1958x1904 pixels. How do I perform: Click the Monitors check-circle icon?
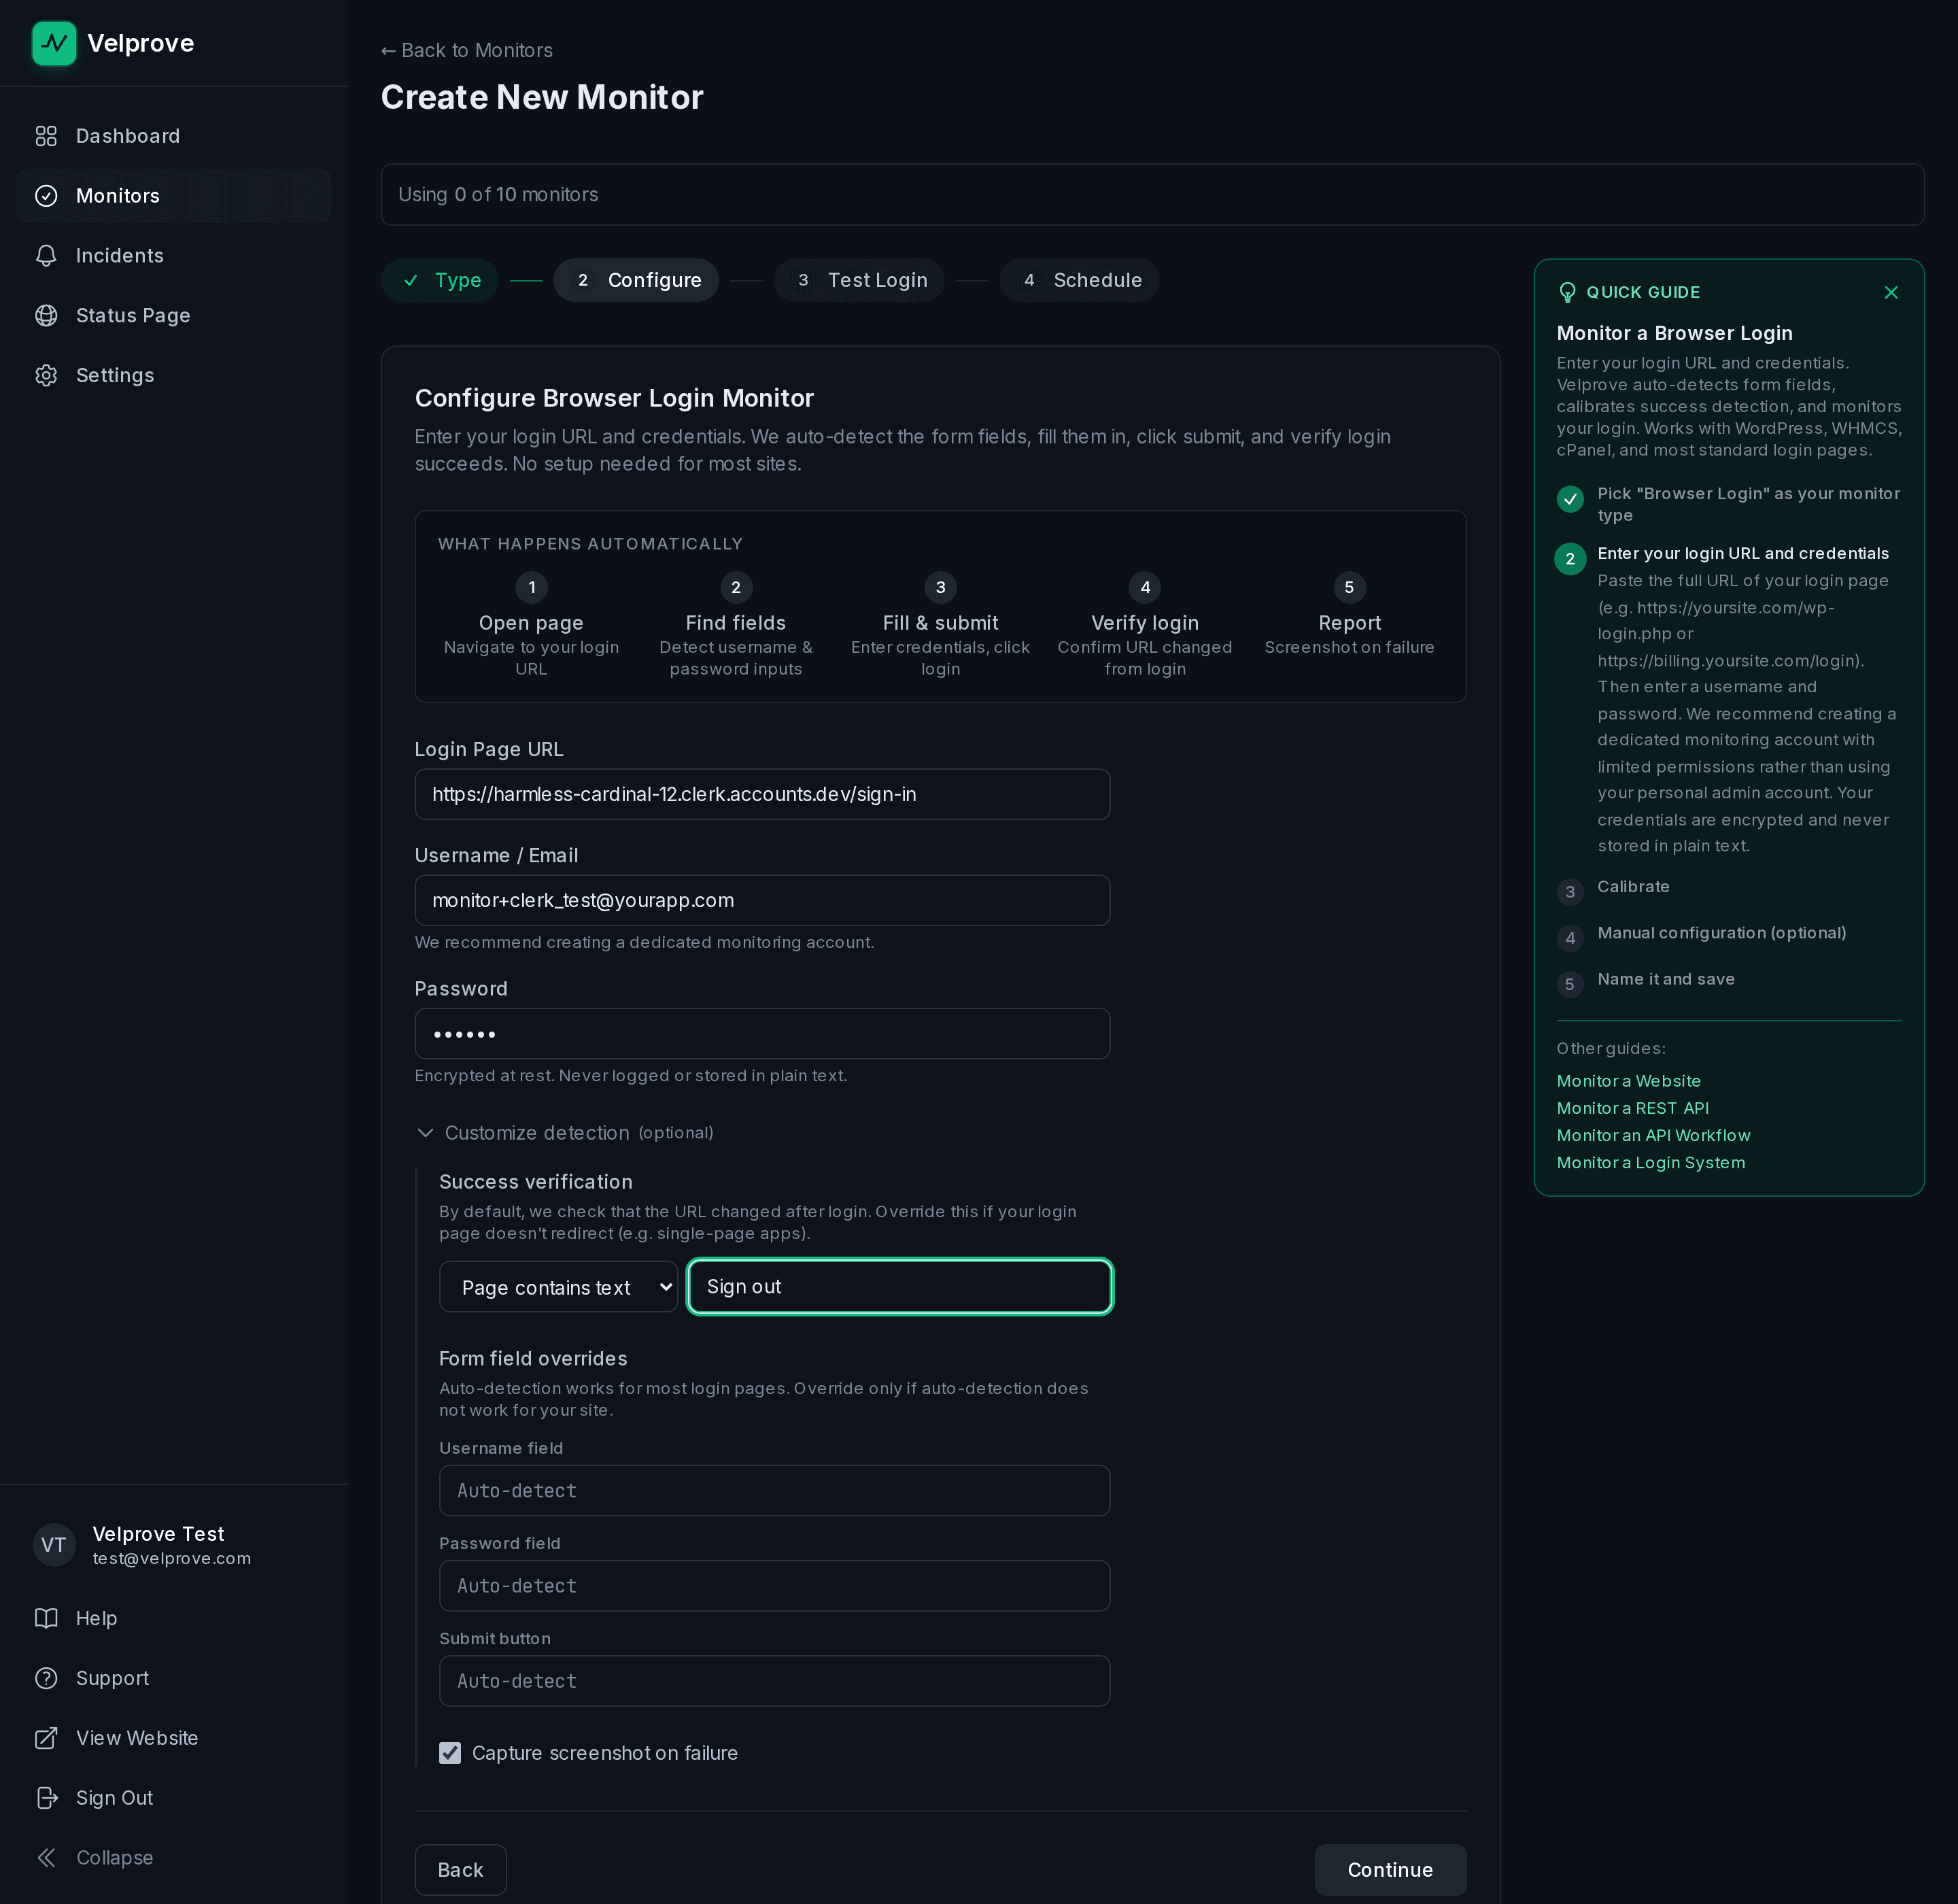46,196
